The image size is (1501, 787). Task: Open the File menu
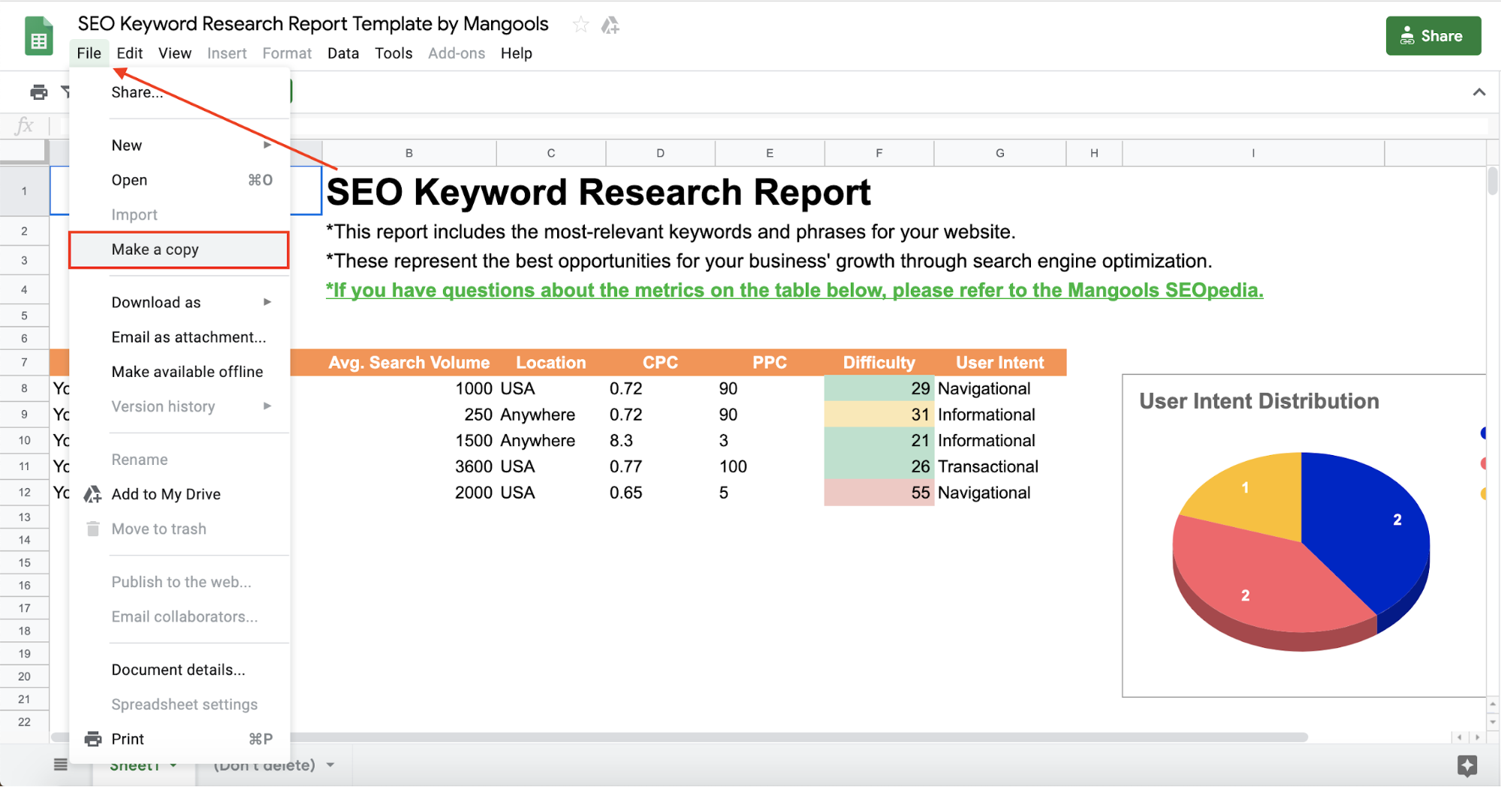pyautogui.click(x=89, y=53)
